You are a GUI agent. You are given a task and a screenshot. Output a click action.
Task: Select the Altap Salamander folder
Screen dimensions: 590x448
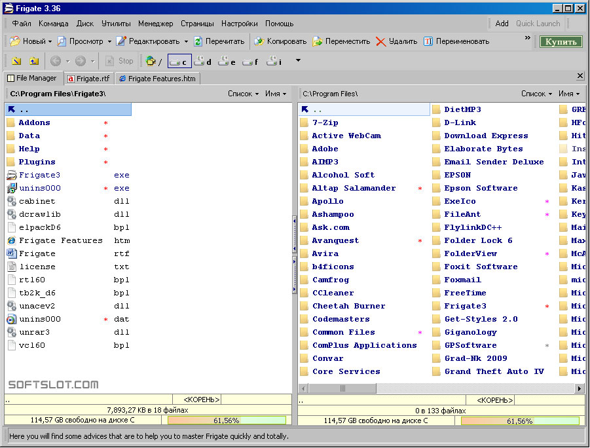pos(354,188)
